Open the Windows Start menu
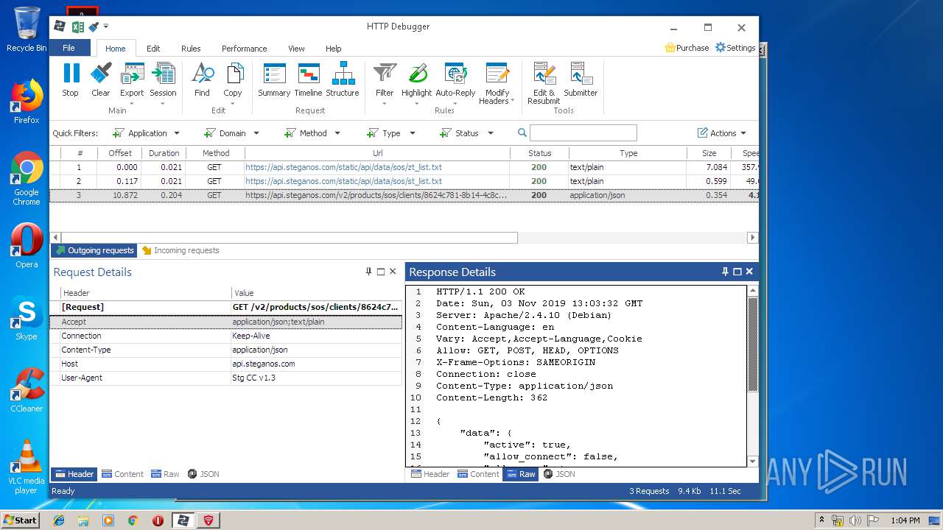 point(20,520)
